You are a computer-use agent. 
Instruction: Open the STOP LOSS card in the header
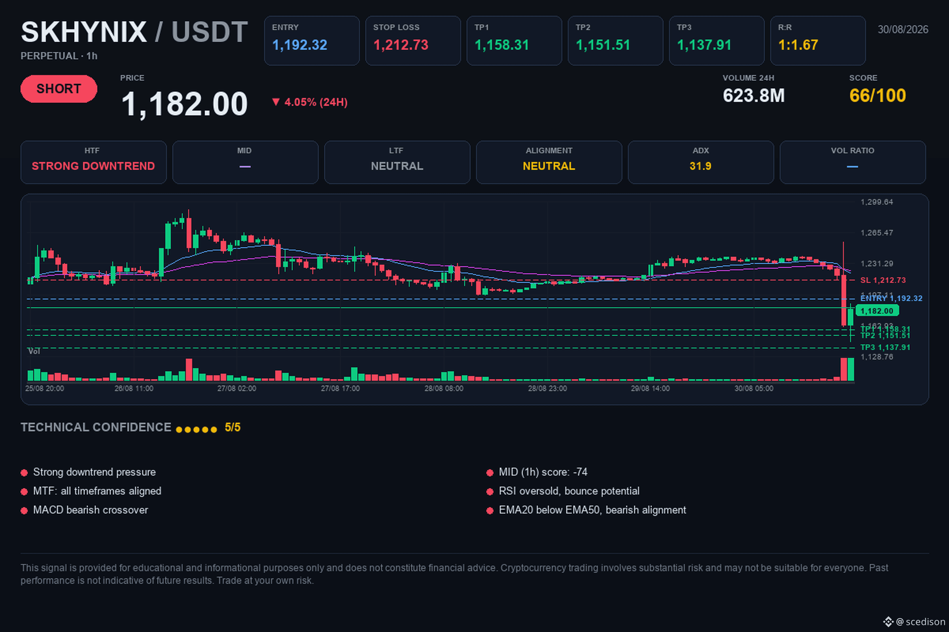[x=413, y=41]
